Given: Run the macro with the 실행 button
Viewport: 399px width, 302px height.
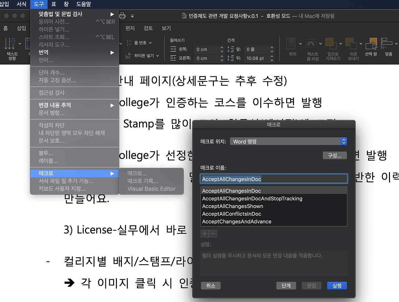Looking at the screenshot, I should 337,285.
